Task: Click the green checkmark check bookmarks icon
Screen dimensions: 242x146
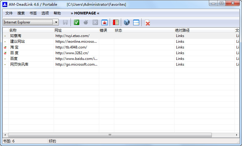Action: [76, 22]
